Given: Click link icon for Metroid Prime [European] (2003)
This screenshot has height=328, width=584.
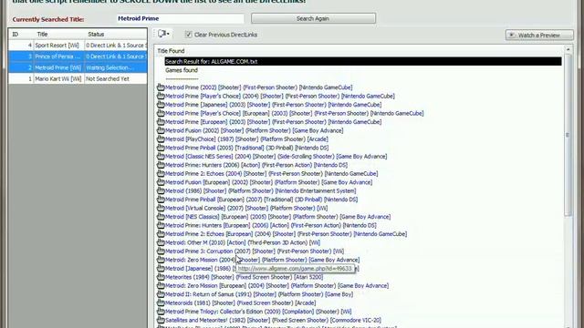Looking at the screenshot, I should (x=161, y=121).
